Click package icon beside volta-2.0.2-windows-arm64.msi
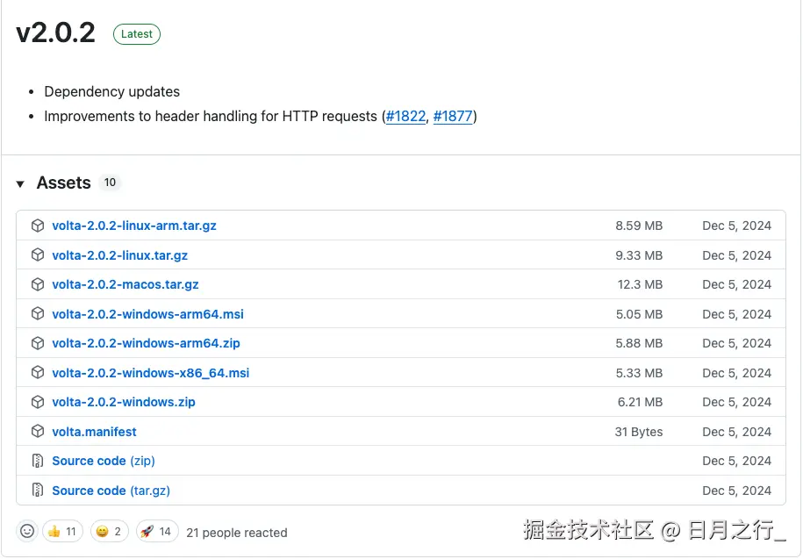Viewport: 803px width, 559px height. click(x=38, y=314)
